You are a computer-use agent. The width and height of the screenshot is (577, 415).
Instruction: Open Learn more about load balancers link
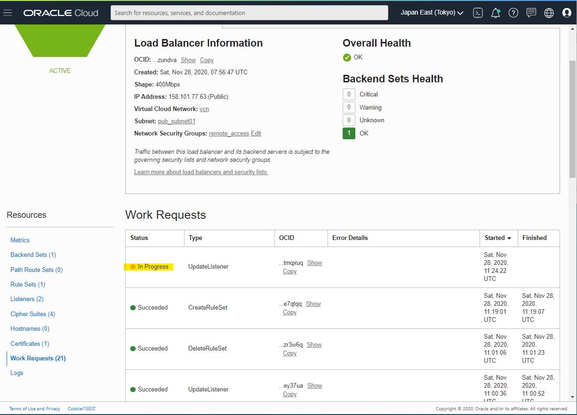click(x=201, y=172)
